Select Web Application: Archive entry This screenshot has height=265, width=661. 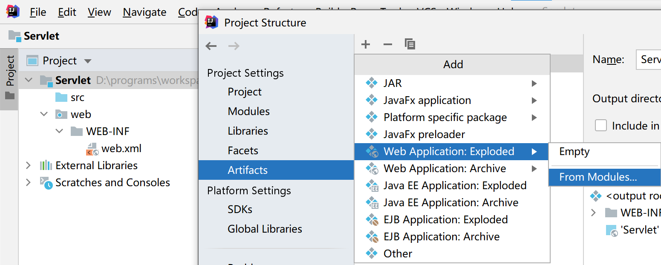[x=445, y=168]
